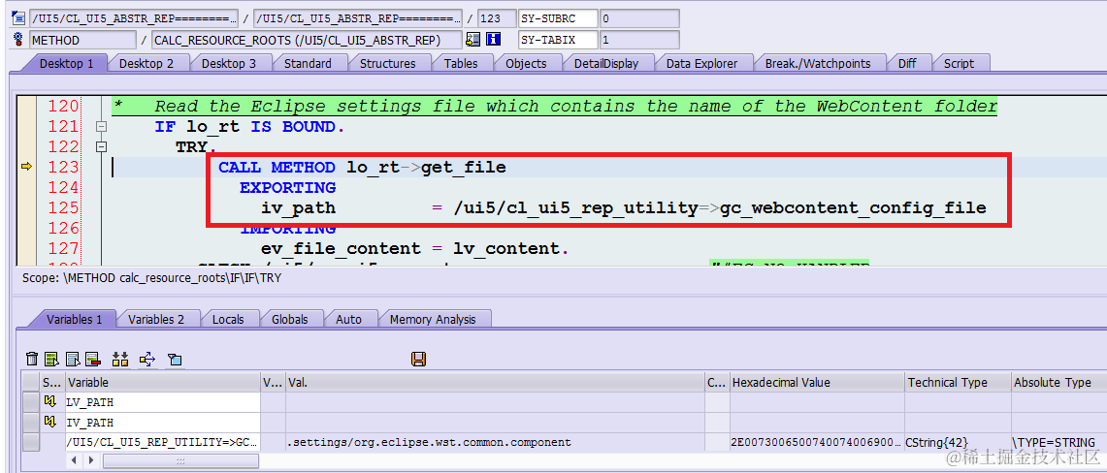Click the funnel filter icon in variables toolbar
The image size is (1107, 473).
[x=175, y=360]
